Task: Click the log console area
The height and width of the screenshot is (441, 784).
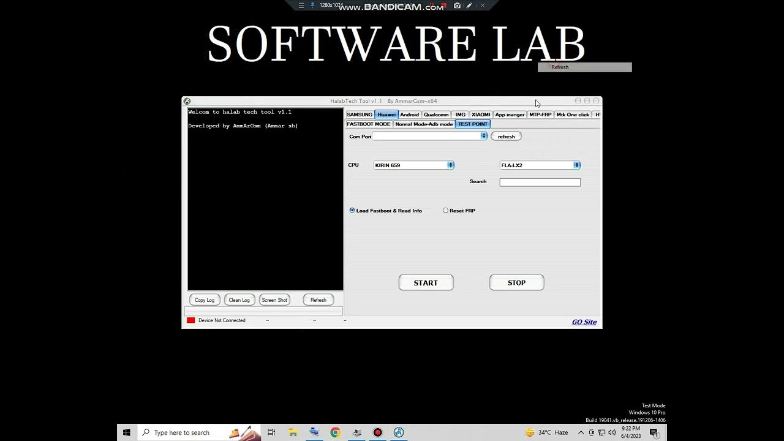Action: pyautogui.click(x=265, y=199)
